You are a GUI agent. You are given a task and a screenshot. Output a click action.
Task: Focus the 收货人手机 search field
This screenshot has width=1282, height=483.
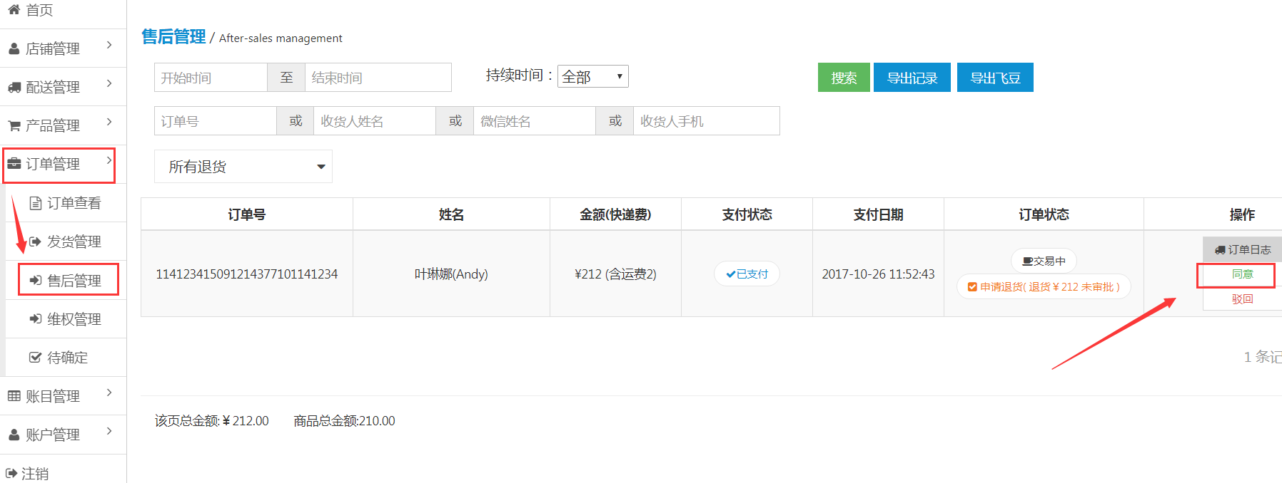tap(707, 121)
